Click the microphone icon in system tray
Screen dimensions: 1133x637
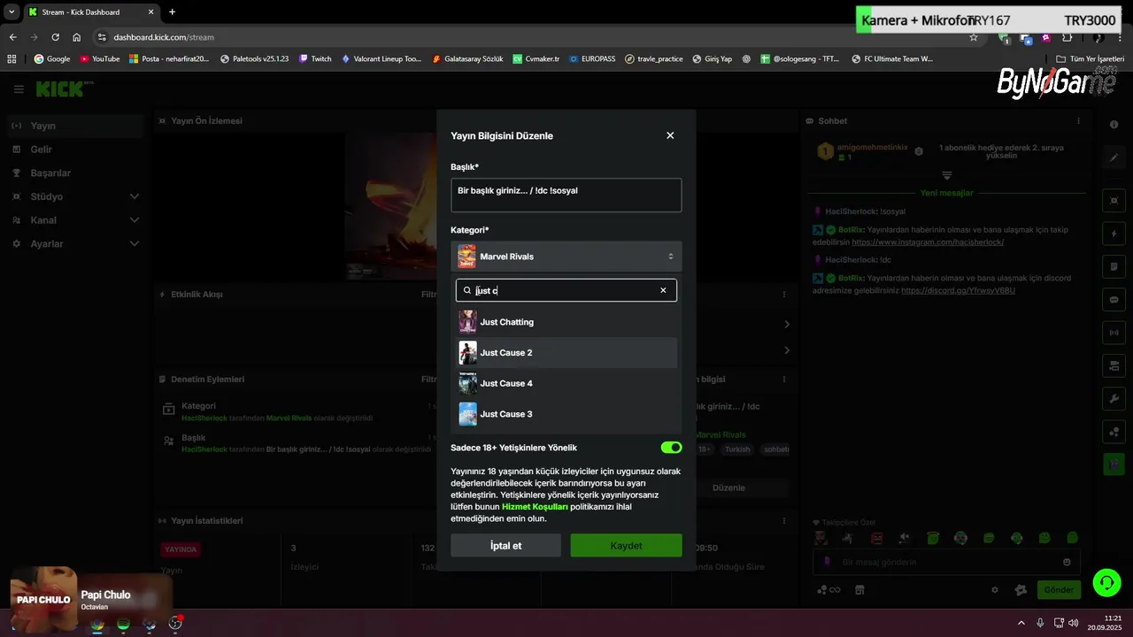1040,623
